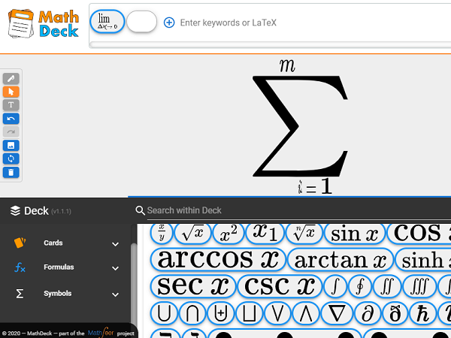Image resolution: width=451 pixels, height=338 pixels.
Task: Insert the nth root of x chip
Action: tap(304, 234)
